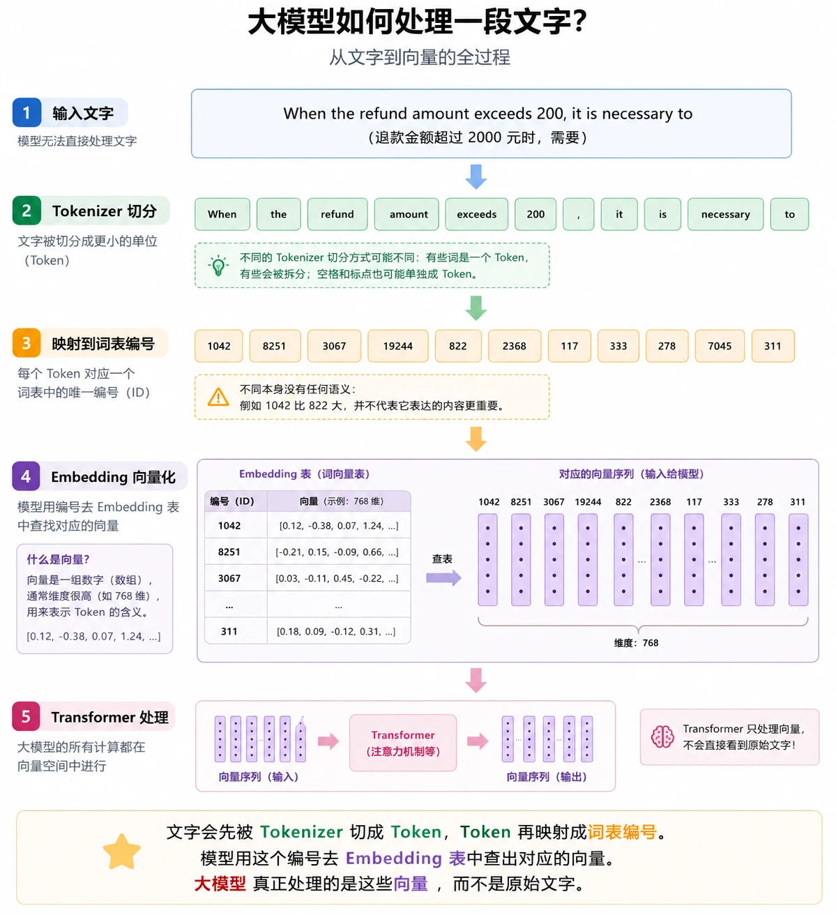Click the orange step 3 number badge

(x=26, y=343)
